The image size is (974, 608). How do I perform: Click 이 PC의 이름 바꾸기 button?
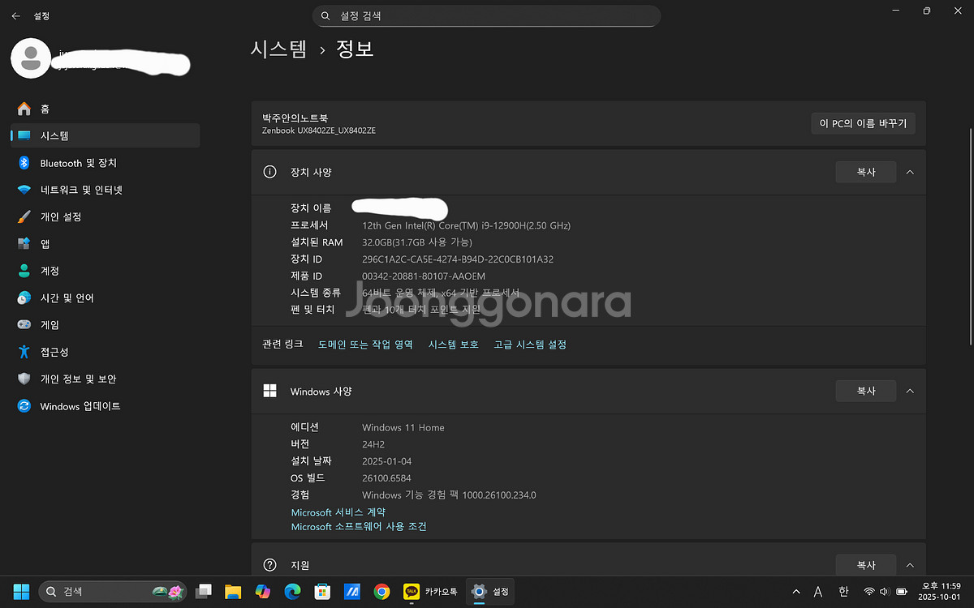(863, 123)
